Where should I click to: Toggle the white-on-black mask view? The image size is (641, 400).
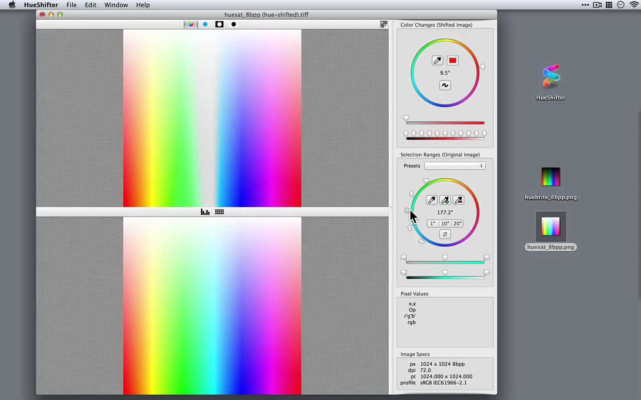click(219, 24)
